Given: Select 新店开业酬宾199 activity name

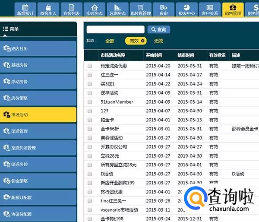Looking at the screenshot, I should [x=117, y=183].
